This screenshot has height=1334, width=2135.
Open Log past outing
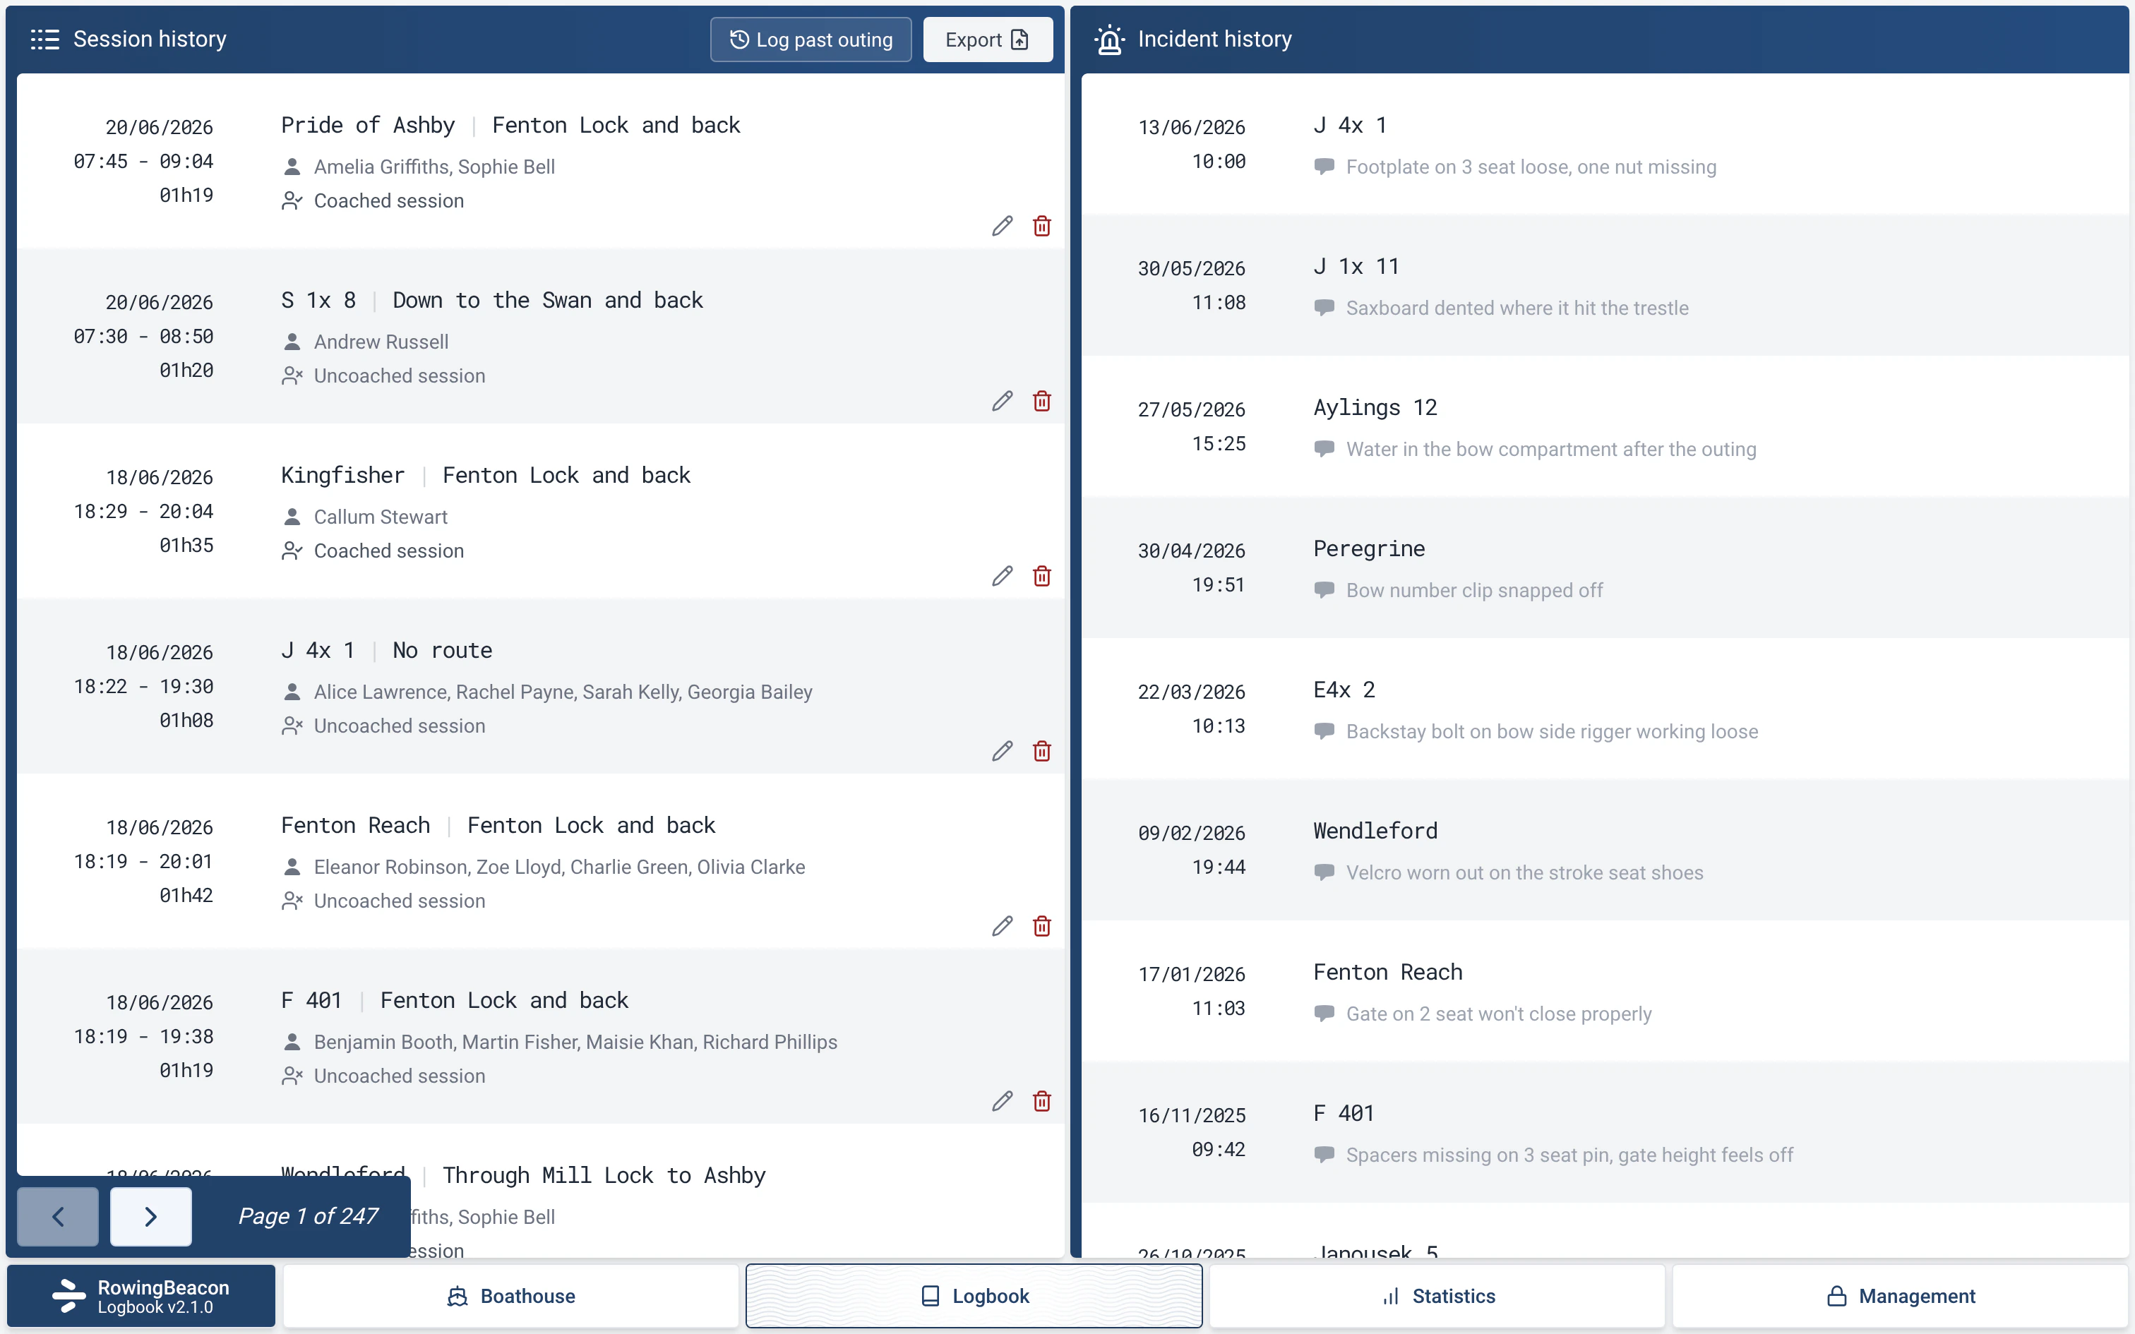[811, 40]
